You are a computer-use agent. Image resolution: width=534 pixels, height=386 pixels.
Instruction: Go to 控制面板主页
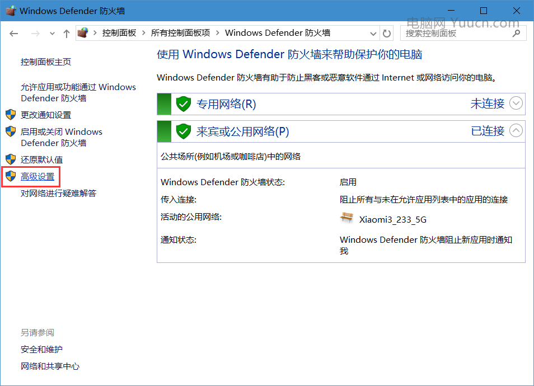[46, 62]
